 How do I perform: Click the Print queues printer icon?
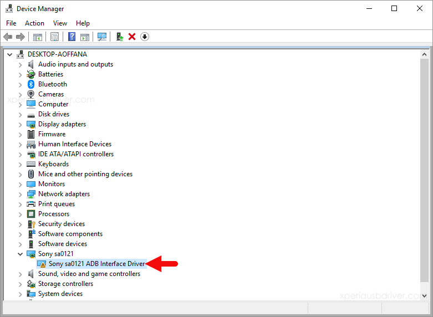[x=31, y=204]
